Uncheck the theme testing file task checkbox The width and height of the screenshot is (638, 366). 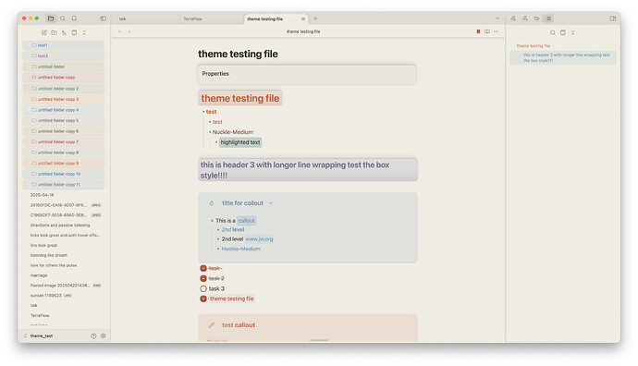[203, 299]
